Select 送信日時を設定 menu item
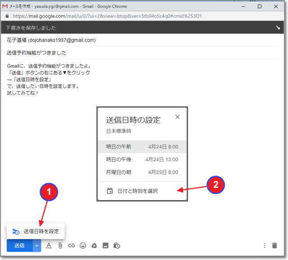 click(36, 231)
